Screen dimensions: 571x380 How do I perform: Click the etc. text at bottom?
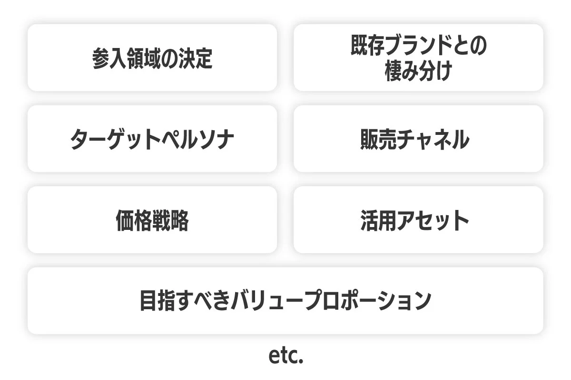286,356
